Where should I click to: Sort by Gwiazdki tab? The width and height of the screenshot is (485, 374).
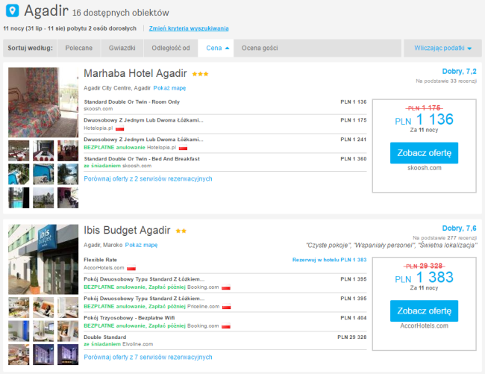coord(121,48)
